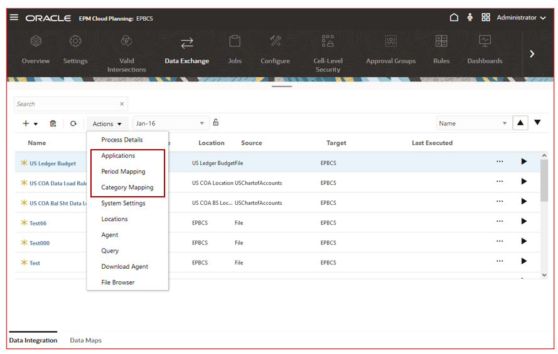
Task: Choose Locations from Actions menu
Action: [114, 219]
